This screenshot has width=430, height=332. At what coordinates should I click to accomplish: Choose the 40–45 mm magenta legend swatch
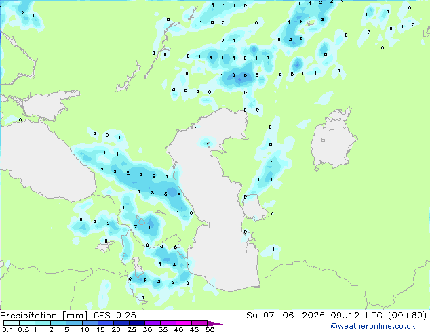click(x=184, y=323)
